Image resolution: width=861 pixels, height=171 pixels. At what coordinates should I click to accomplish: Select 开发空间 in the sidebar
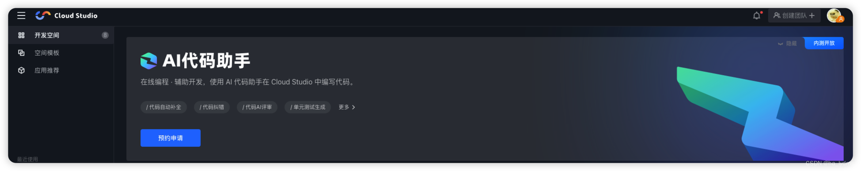[61, 35]
